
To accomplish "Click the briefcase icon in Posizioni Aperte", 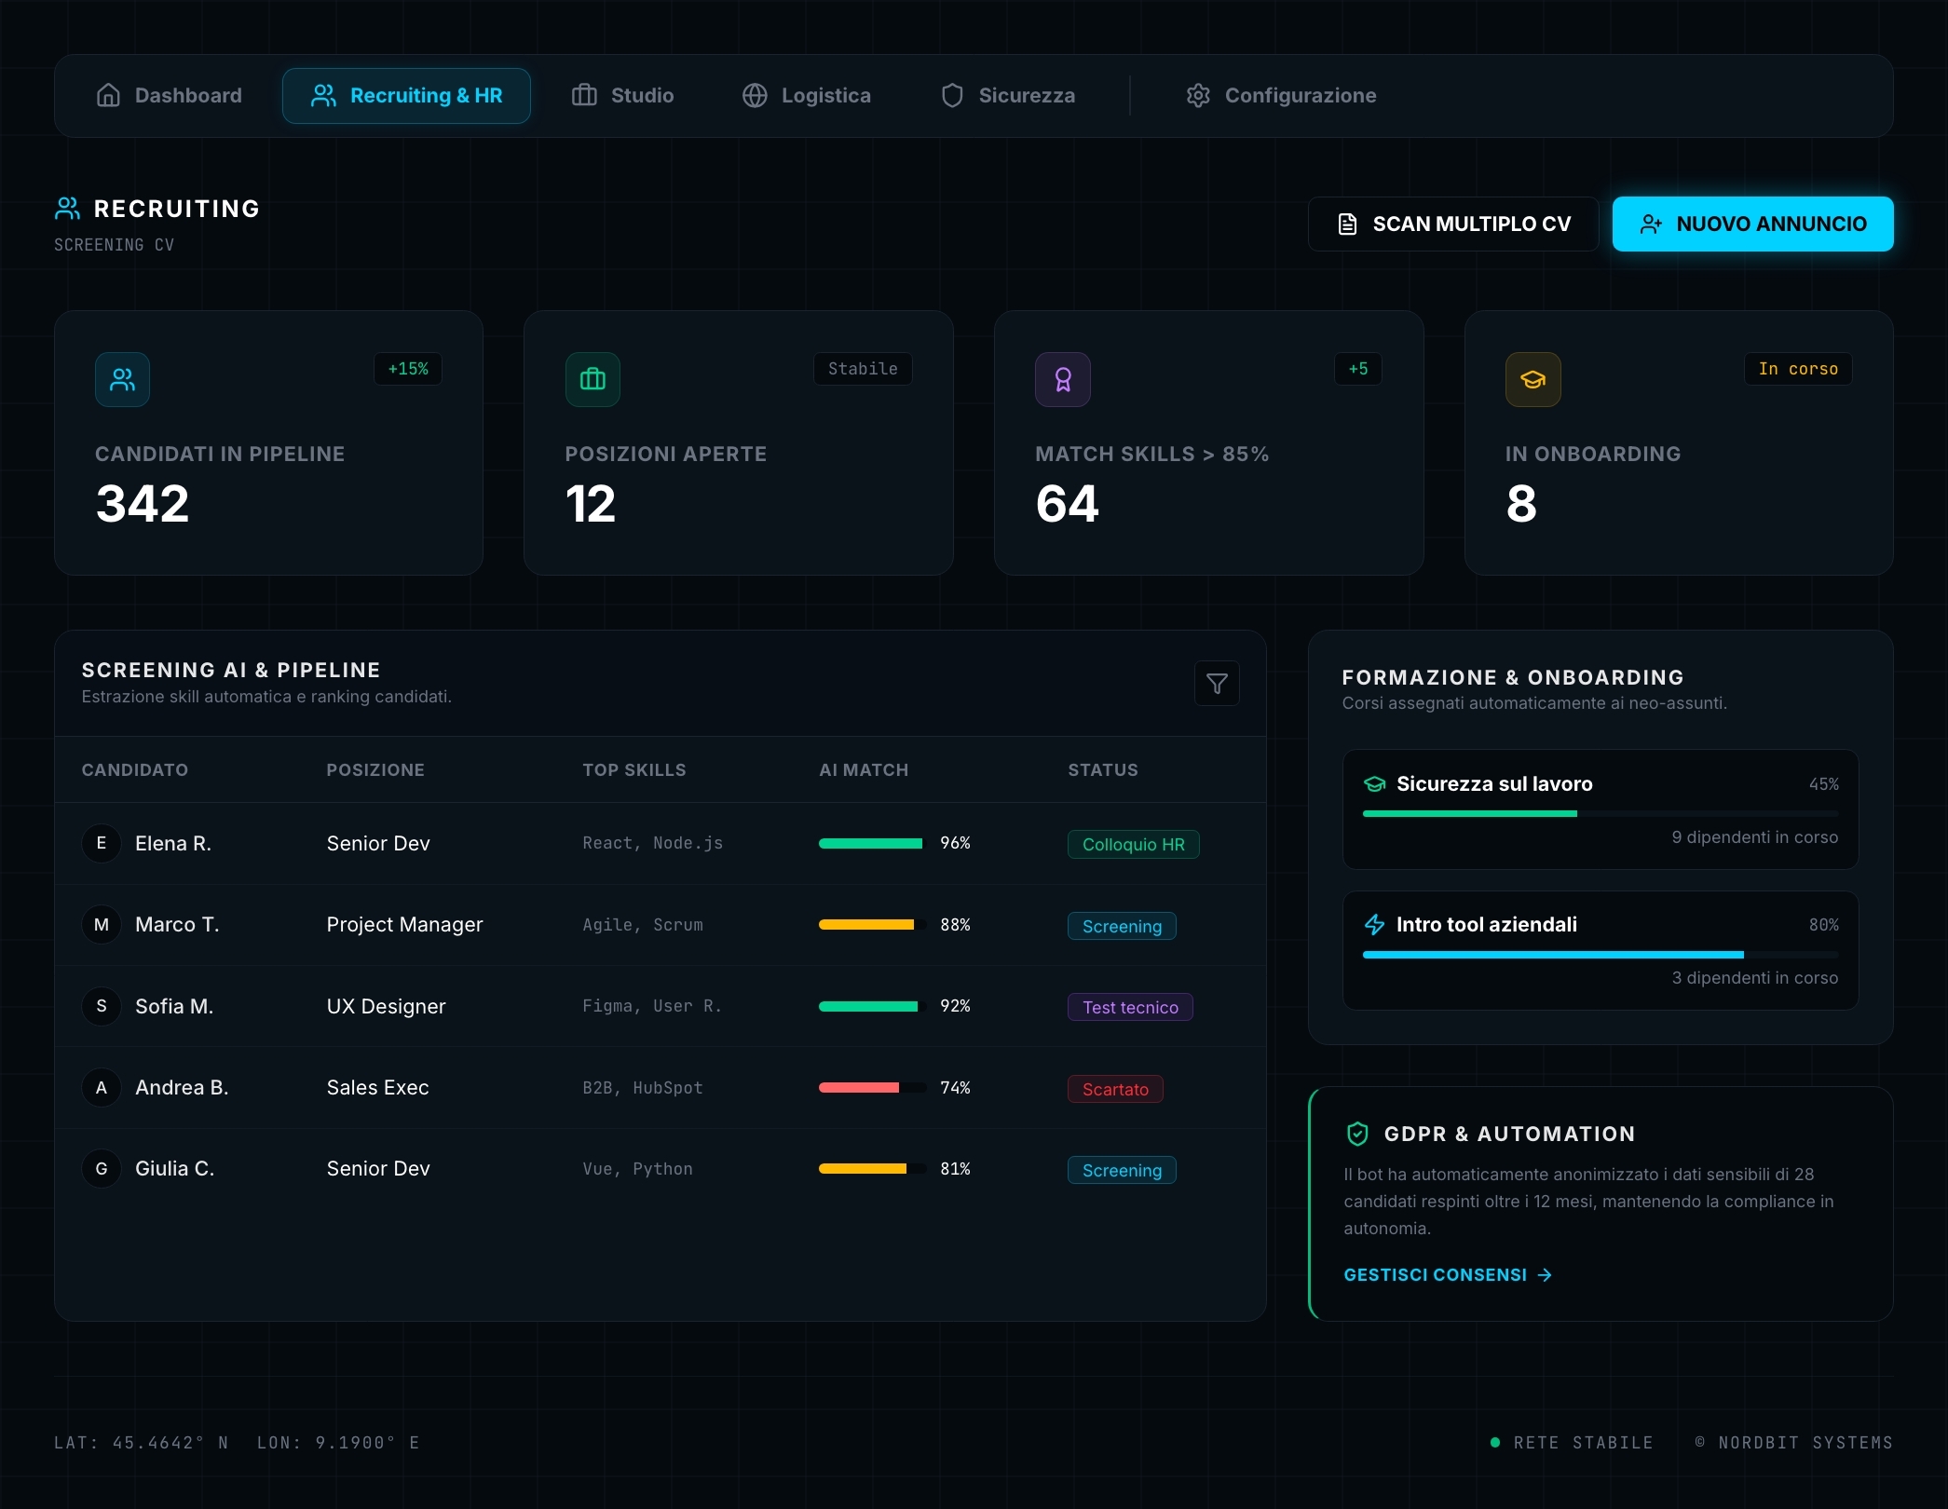I will [593, 379].
